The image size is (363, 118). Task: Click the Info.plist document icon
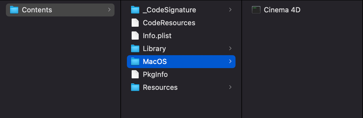point(135,36)
